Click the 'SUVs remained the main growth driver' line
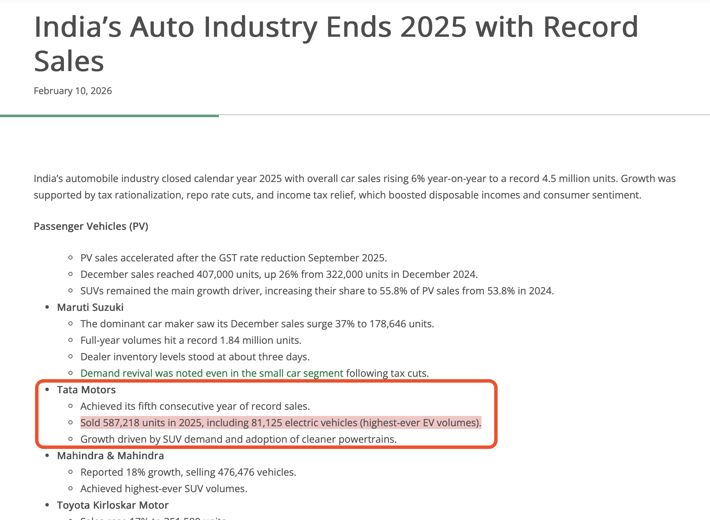710x520 pixels. coord(317,291)
